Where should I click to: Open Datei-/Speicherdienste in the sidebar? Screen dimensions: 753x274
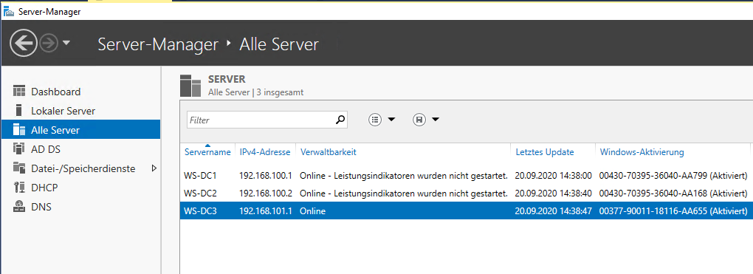pos(80,168)
